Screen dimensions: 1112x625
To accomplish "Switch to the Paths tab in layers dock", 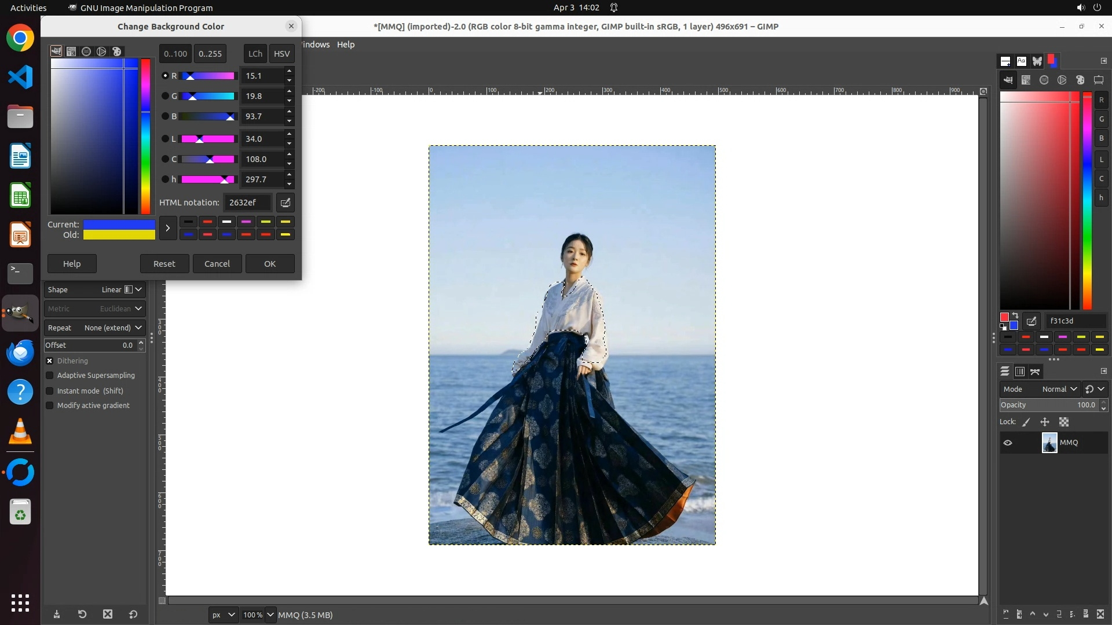I will 1035,372.
